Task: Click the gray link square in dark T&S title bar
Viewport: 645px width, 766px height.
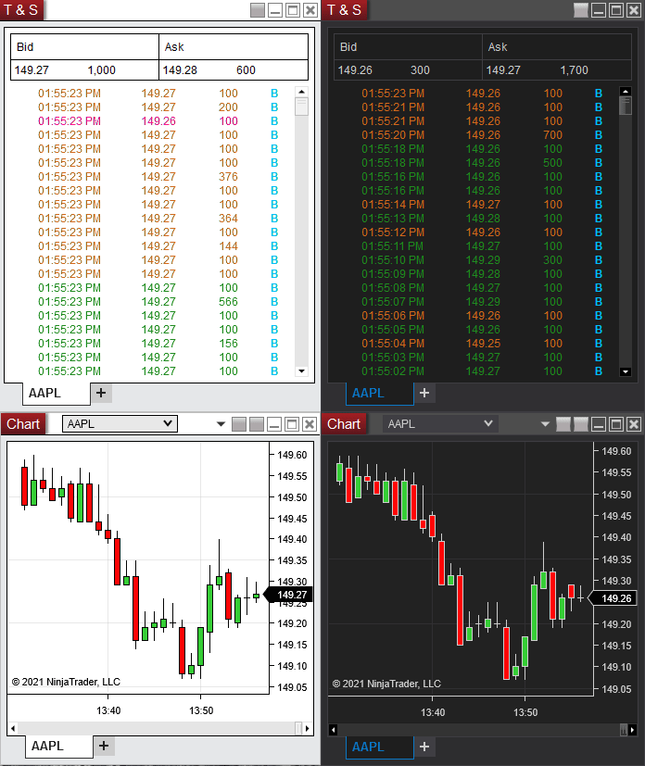Action: click(x=581, y=10)
